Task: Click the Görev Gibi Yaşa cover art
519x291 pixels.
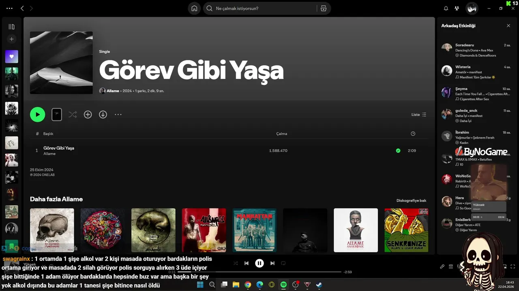Action: (61, 63)
